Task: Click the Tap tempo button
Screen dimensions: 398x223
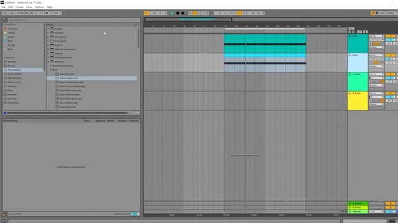Action: [x=12, y=13]
